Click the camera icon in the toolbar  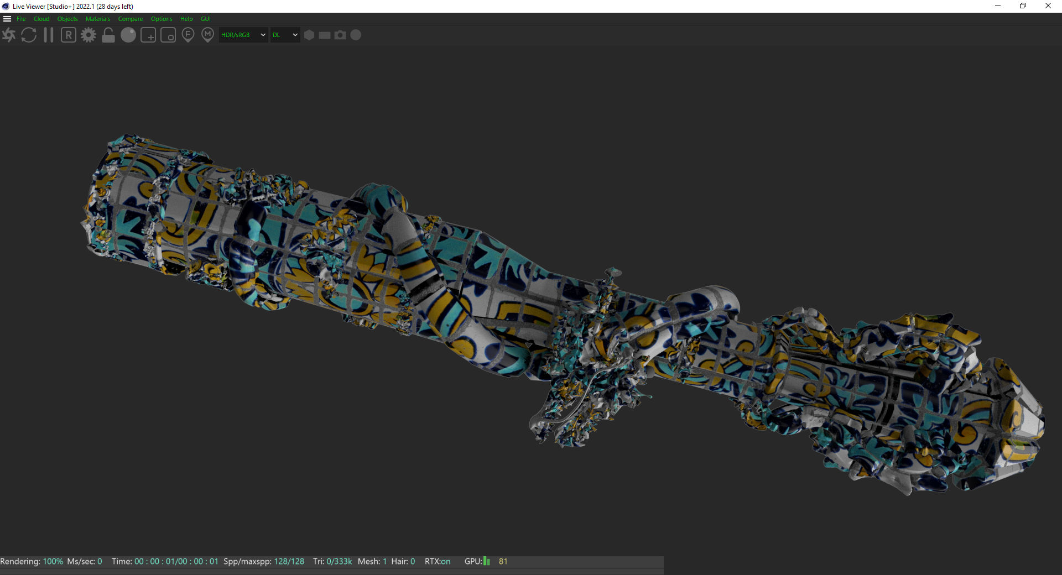click(340, 35)
